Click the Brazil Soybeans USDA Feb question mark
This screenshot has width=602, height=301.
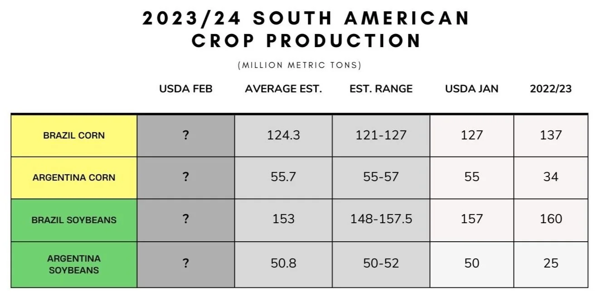(186, 220)
